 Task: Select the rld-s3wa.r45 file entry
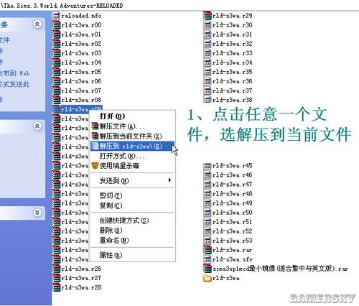click(228, 166)
